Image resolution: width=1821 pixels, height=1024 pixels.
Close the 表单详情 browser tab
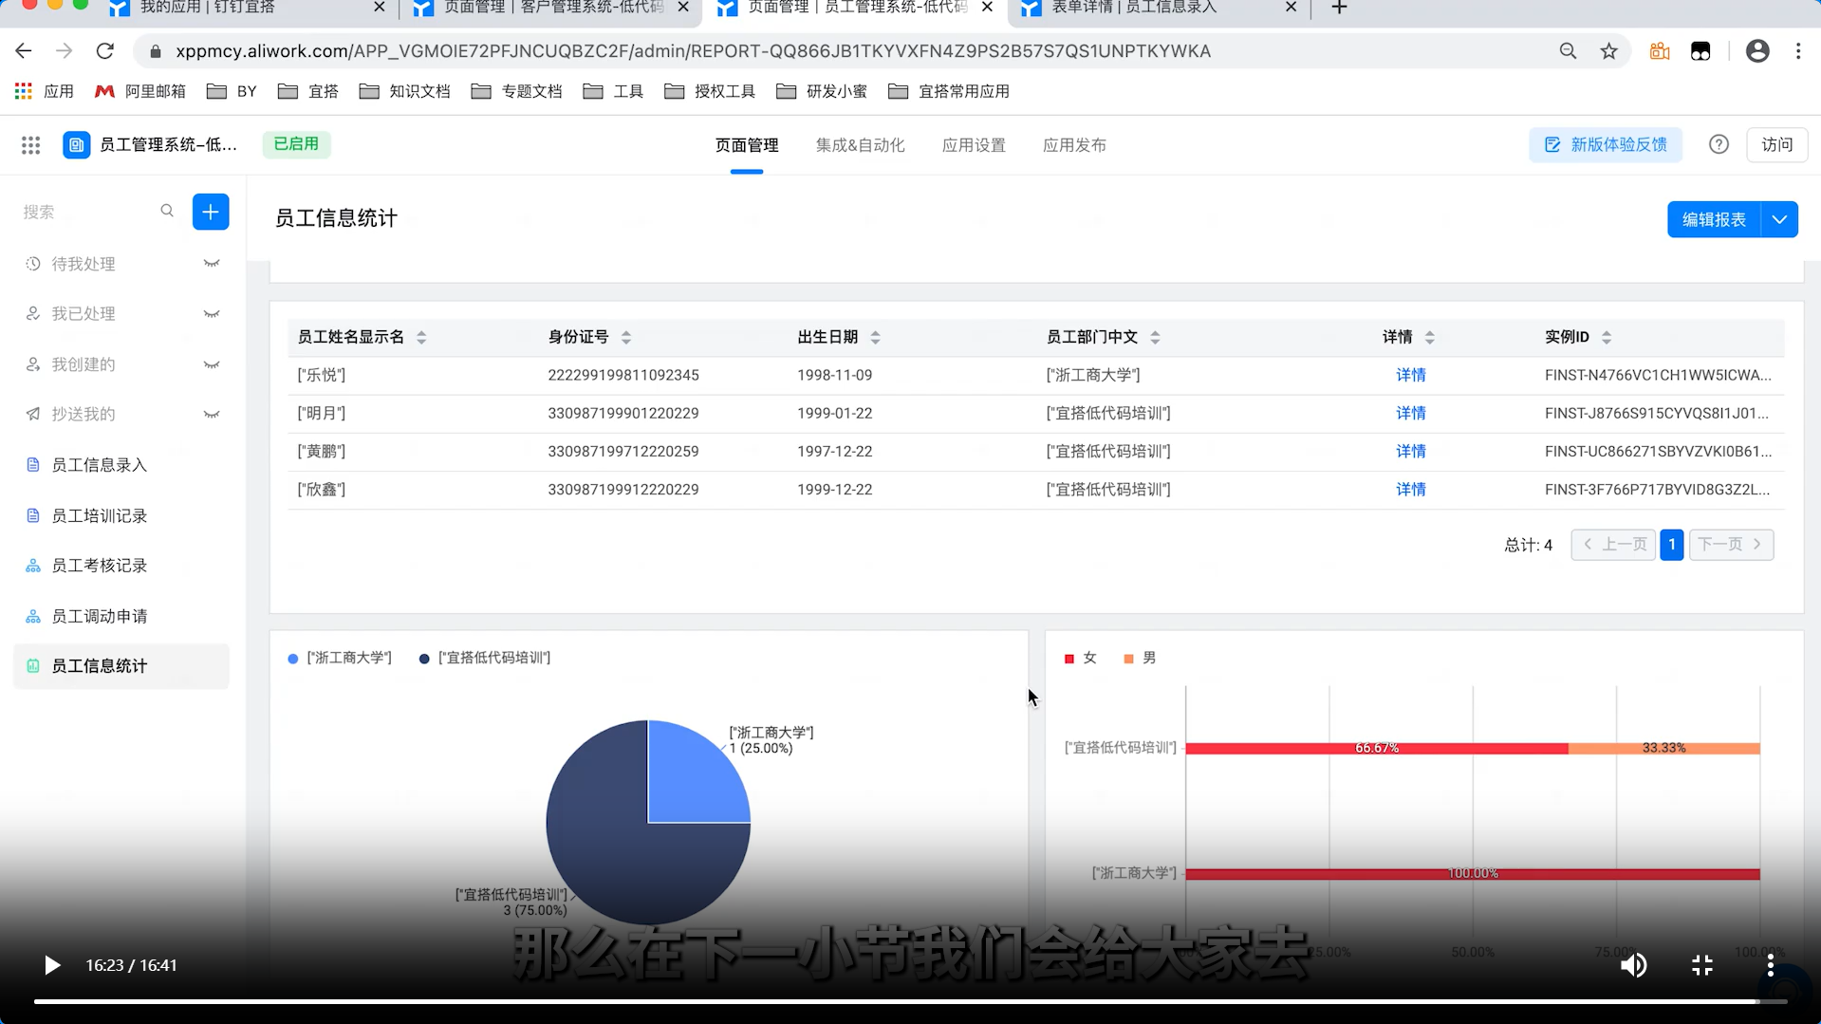[x=1291, y=8]
